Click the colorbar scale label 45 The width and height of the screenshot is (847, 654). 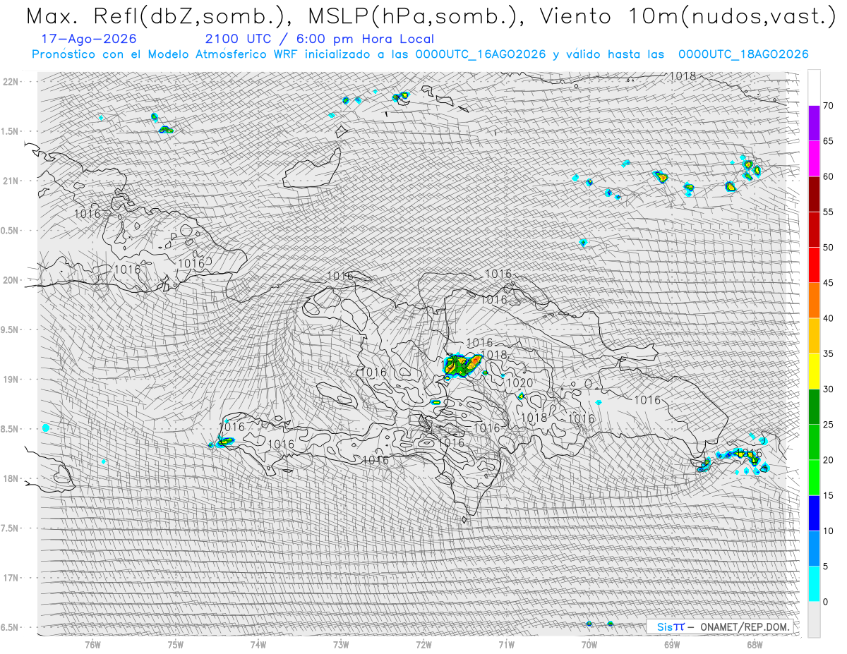(x=827, y=283)
